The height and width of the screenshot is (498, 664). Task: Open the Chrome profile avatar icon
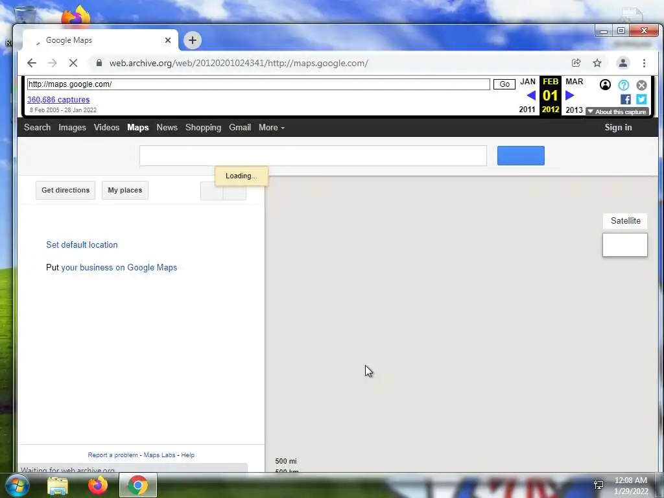click(x=623, y=63)
